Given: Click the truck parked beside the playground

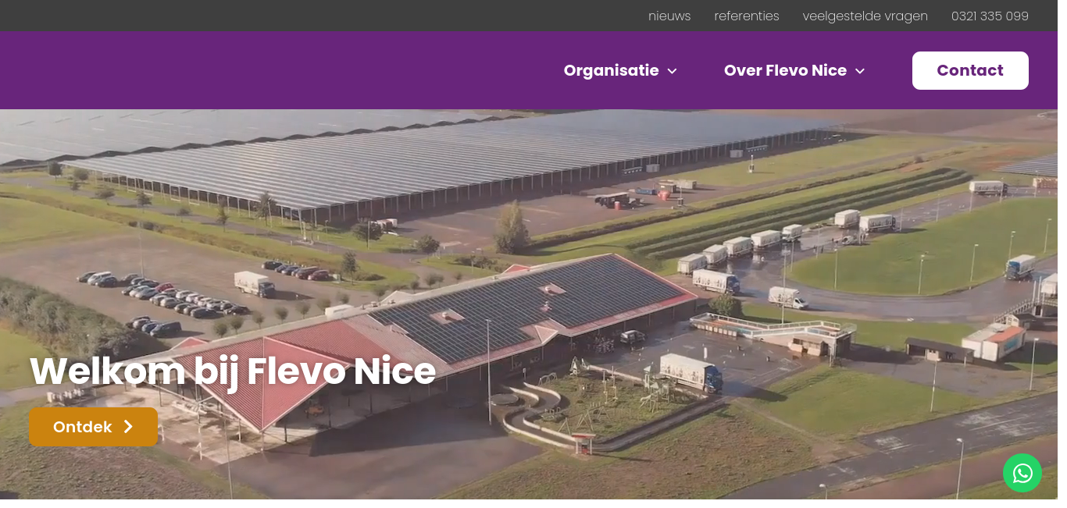Looking at the screenshot, I should click(691, 371).
